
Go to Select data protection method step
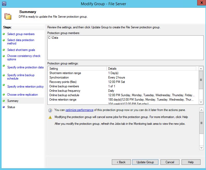point(21,42)
